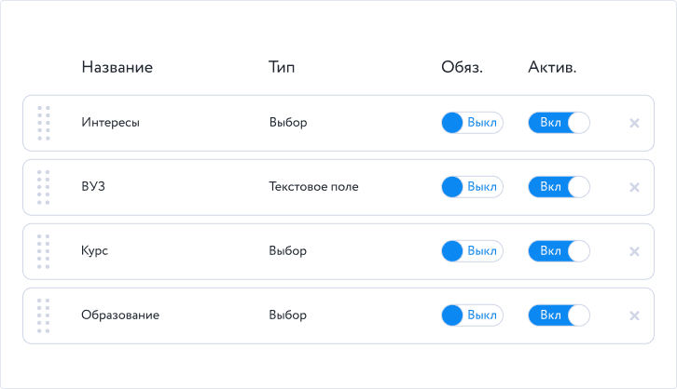The width and height of the screenshot is (677, 389).
Task: Click drag handle of ВУЗ row
Action: pos(43,187)
